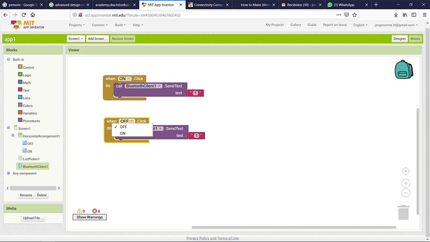Open the backpack icon in viewer
The height and width of the screenshot is (242, 430).
click(x=404, y=69)
